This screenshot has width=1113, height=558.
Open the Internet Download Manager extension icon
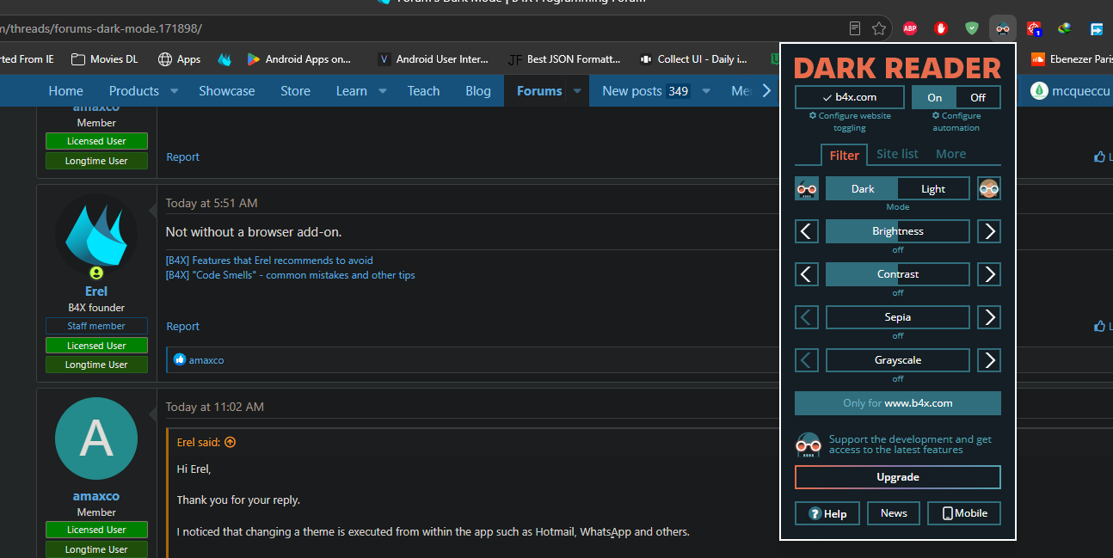pos(1065,28)
